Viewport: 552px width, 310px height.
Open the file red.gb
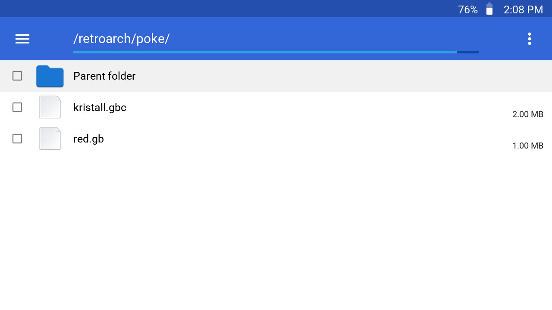click(88, 139)
